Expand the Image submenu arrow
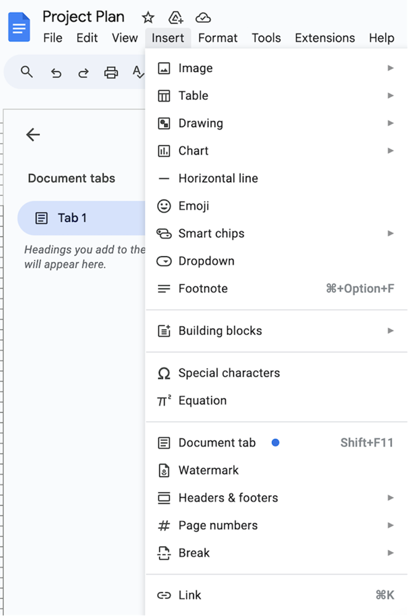Viewport: 408px width, 616px height. click(x=390, y=68)
